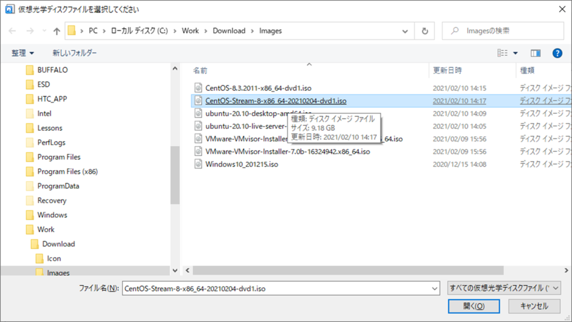Screen dimensions: 572x322
Task: Select VMware-VMvisor-Installer-7.0b-16324942.x86_64.iso file
Action: (288, 152)
